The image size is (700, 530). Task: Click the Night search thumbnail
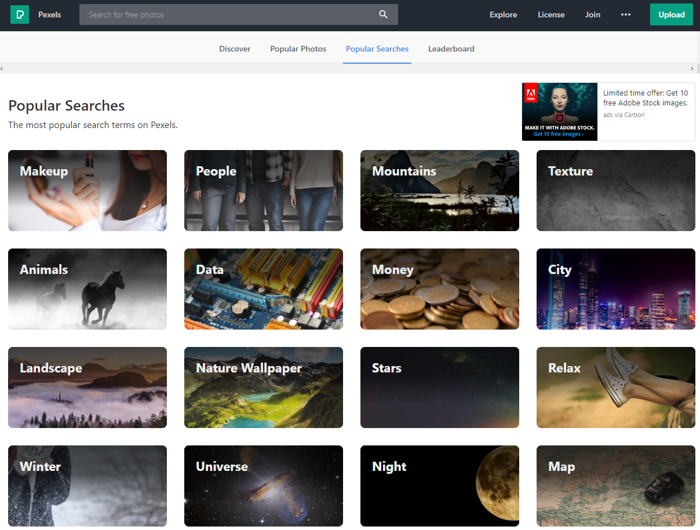[439, 485]
